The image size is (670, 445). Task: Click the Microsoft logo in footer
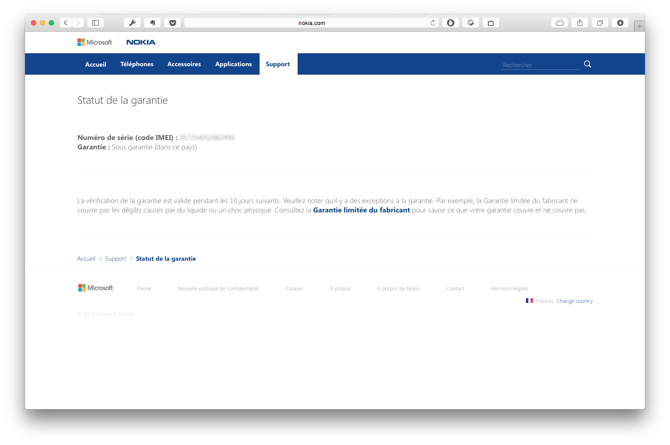pyautogui.click(x=95, y=288)
